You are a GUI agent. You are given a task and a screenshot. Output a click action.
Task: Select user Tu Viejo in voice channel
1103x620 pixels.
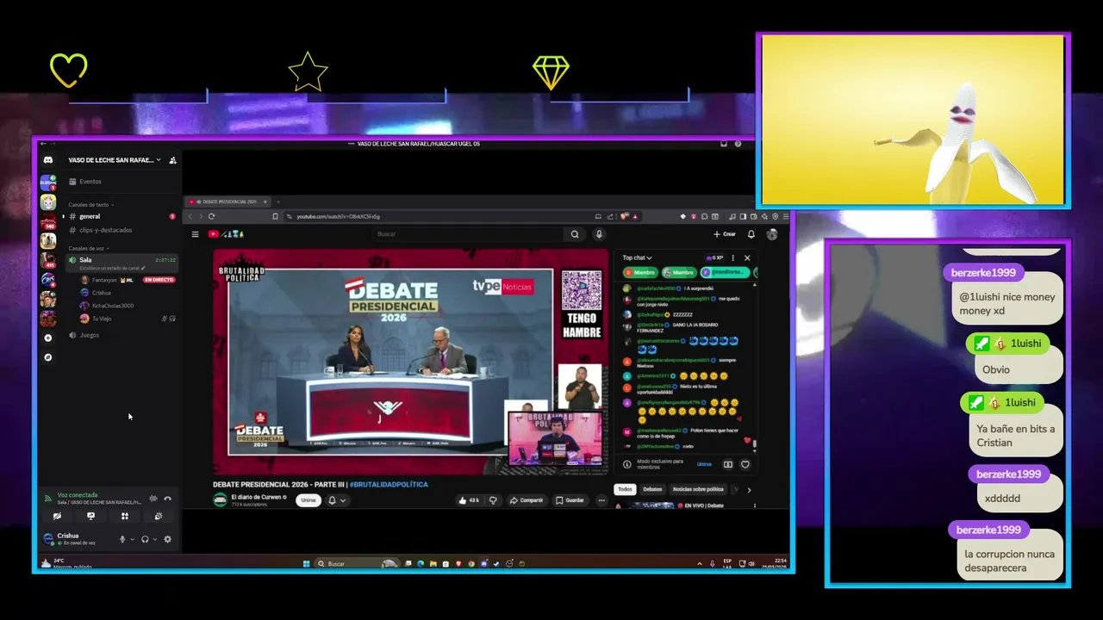click(x=102, y=319)
